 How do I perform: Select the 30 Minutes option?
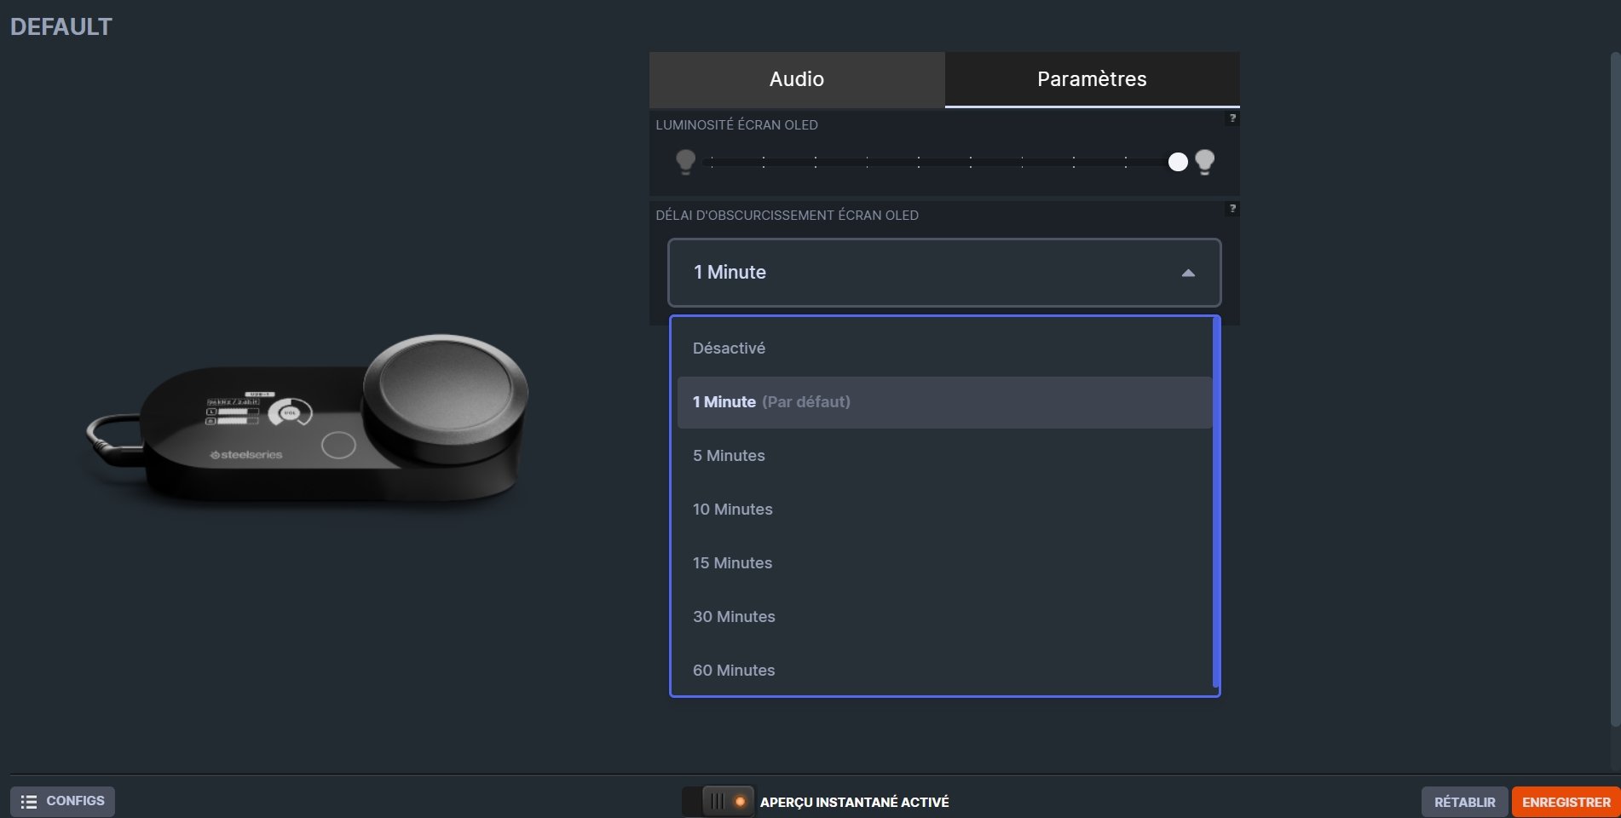tap(944, 617)
